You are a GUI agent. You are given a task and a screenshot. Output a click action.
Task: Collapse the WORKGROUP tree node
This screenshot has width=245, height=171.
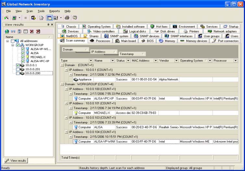(13, 45)
